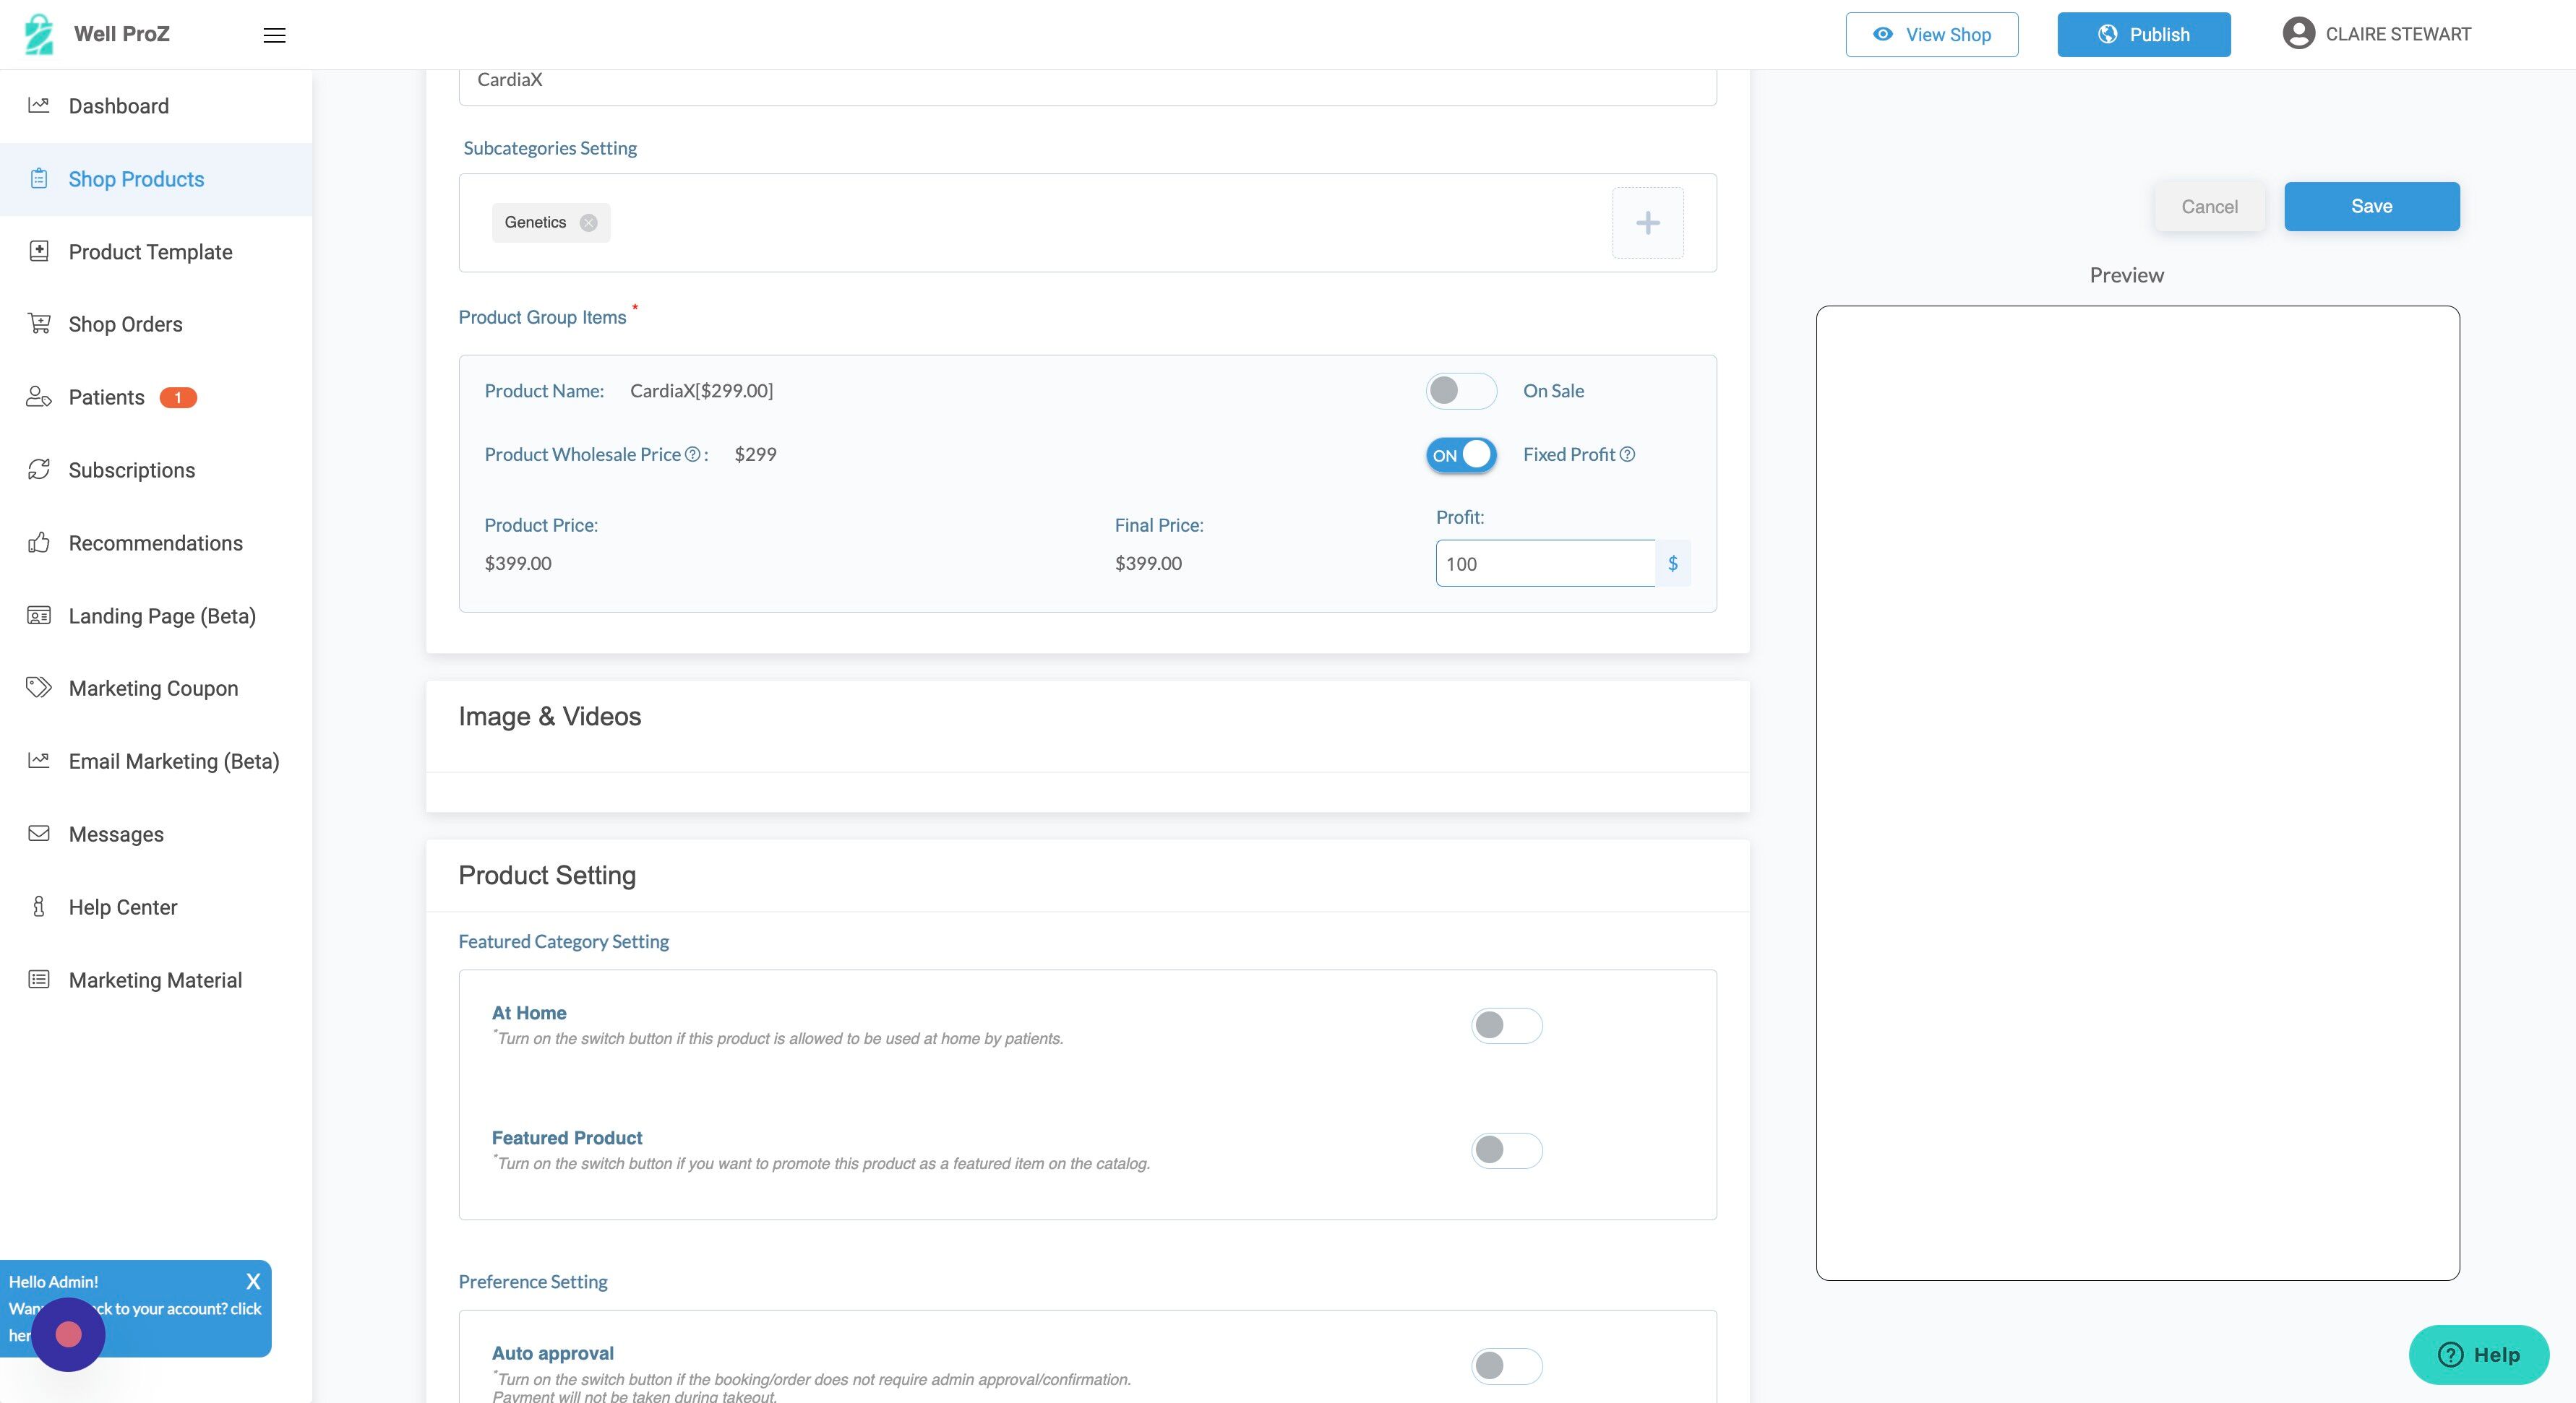Close the Hello Admin popup

(x=253, y=1281)
